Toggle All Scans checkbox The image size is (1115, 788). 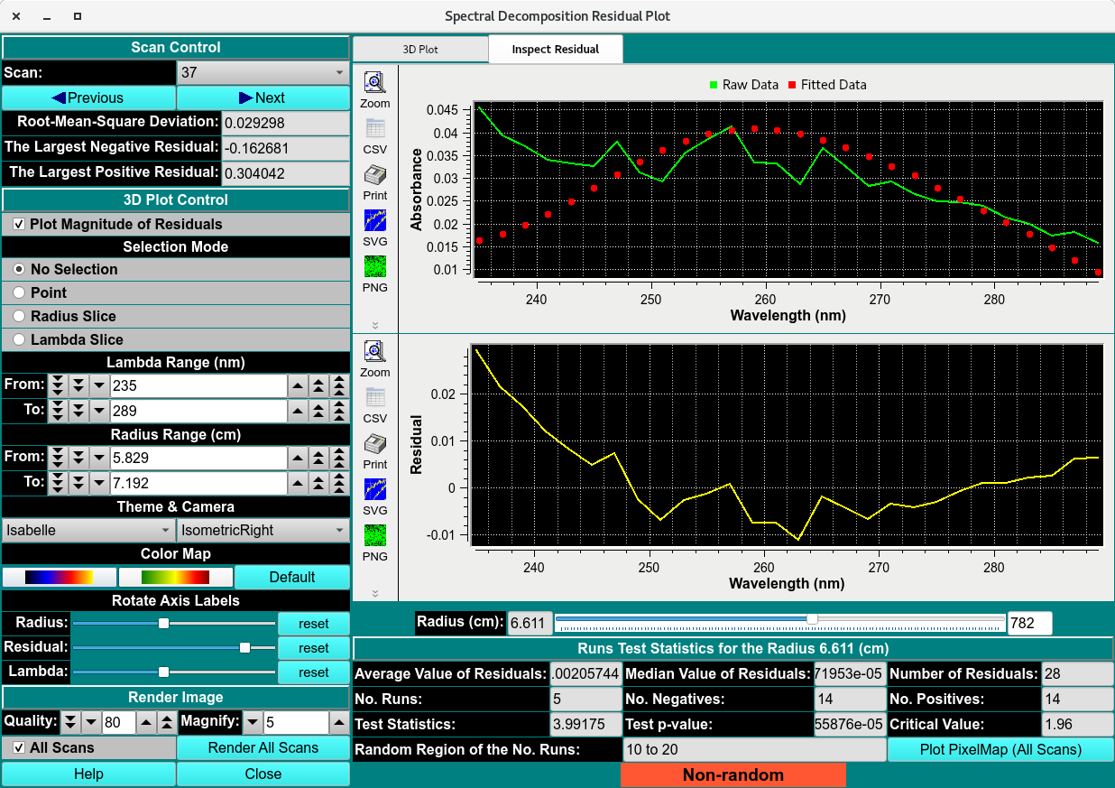coord(19,747)
